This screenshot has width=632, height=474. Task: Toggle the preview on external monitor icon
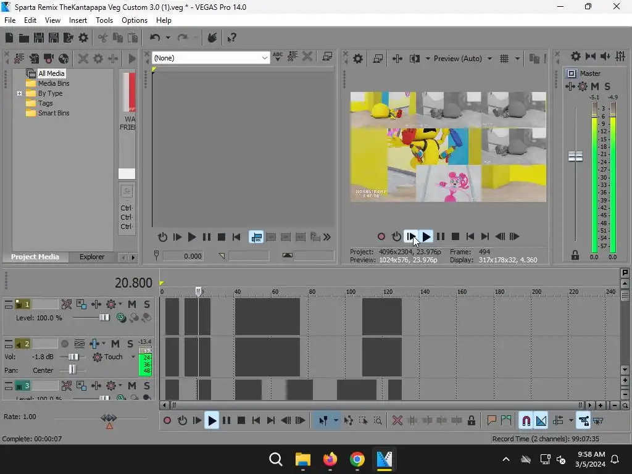click(x=378, y=59)
